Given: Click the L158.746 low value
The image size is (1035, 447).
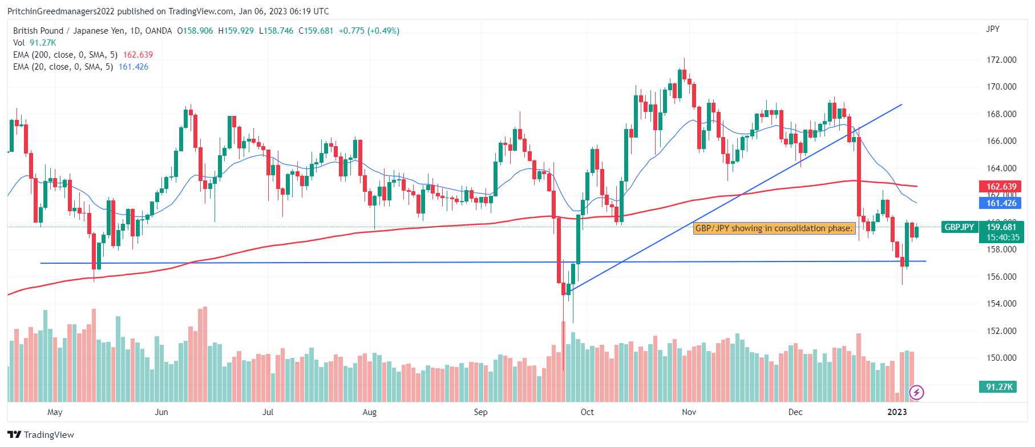Looking at the screenshot, I should pos(276,31).
